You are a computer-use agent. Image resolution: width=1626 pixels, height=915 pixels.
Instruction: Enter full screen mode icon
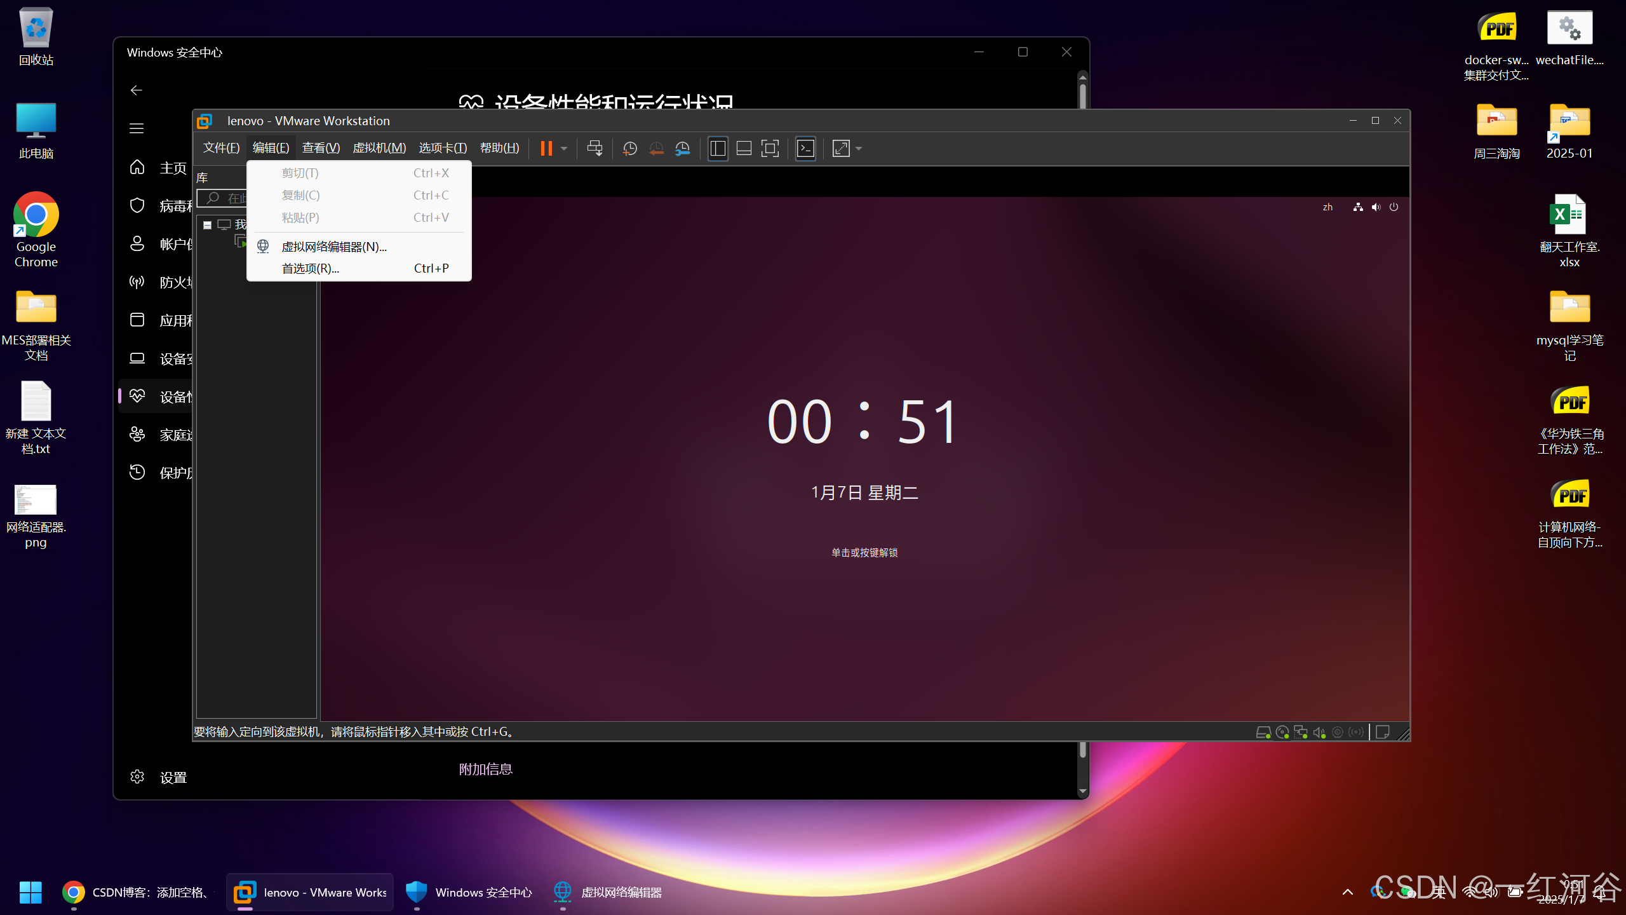(770, 148)
